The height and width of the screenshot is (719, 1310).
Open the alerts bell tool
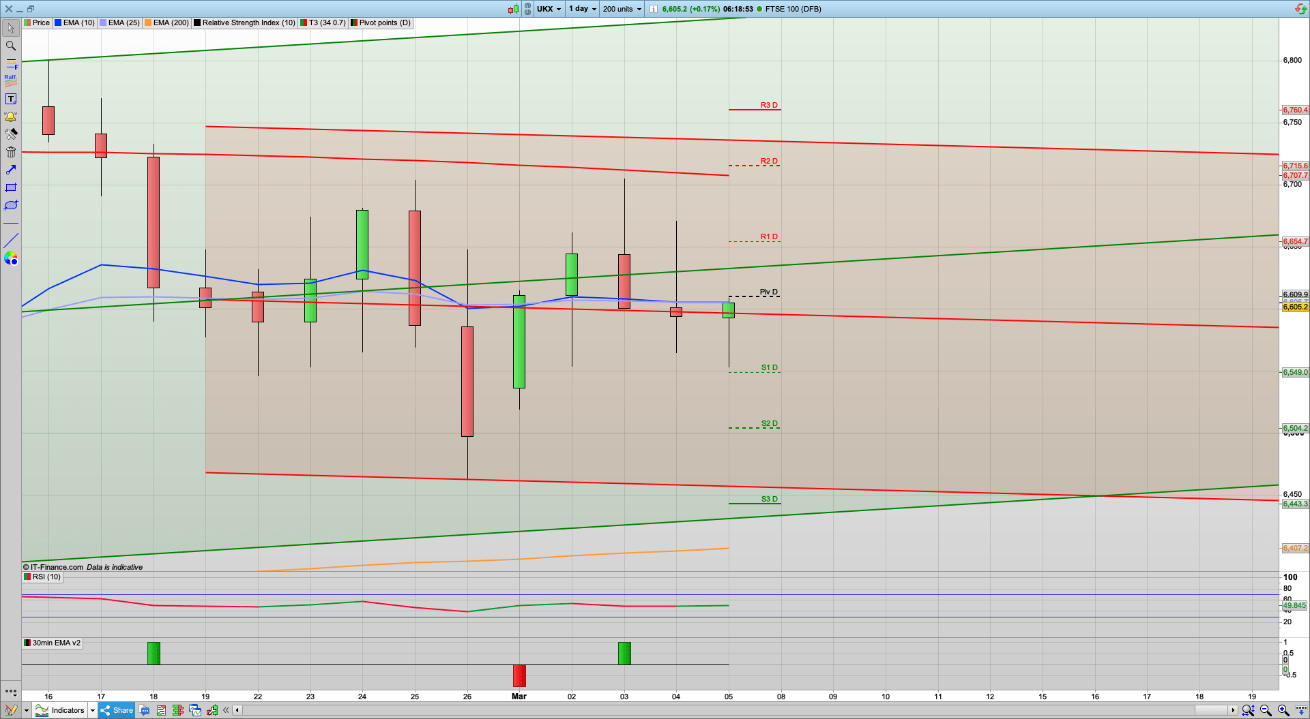pyautogui.click(x=10, y=117)
